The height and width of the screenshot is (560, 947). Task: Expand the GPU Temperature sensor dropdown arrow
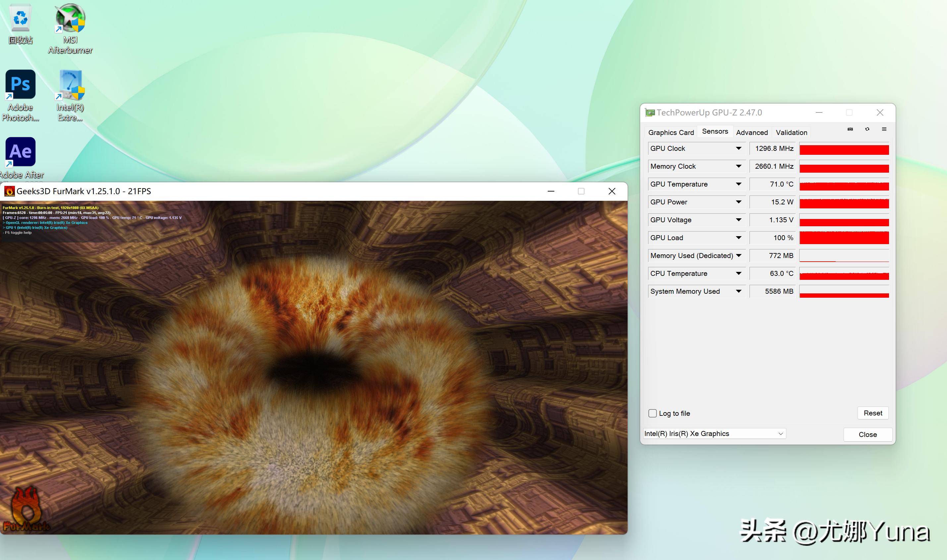pyautogui.click(x=738, y=184)
